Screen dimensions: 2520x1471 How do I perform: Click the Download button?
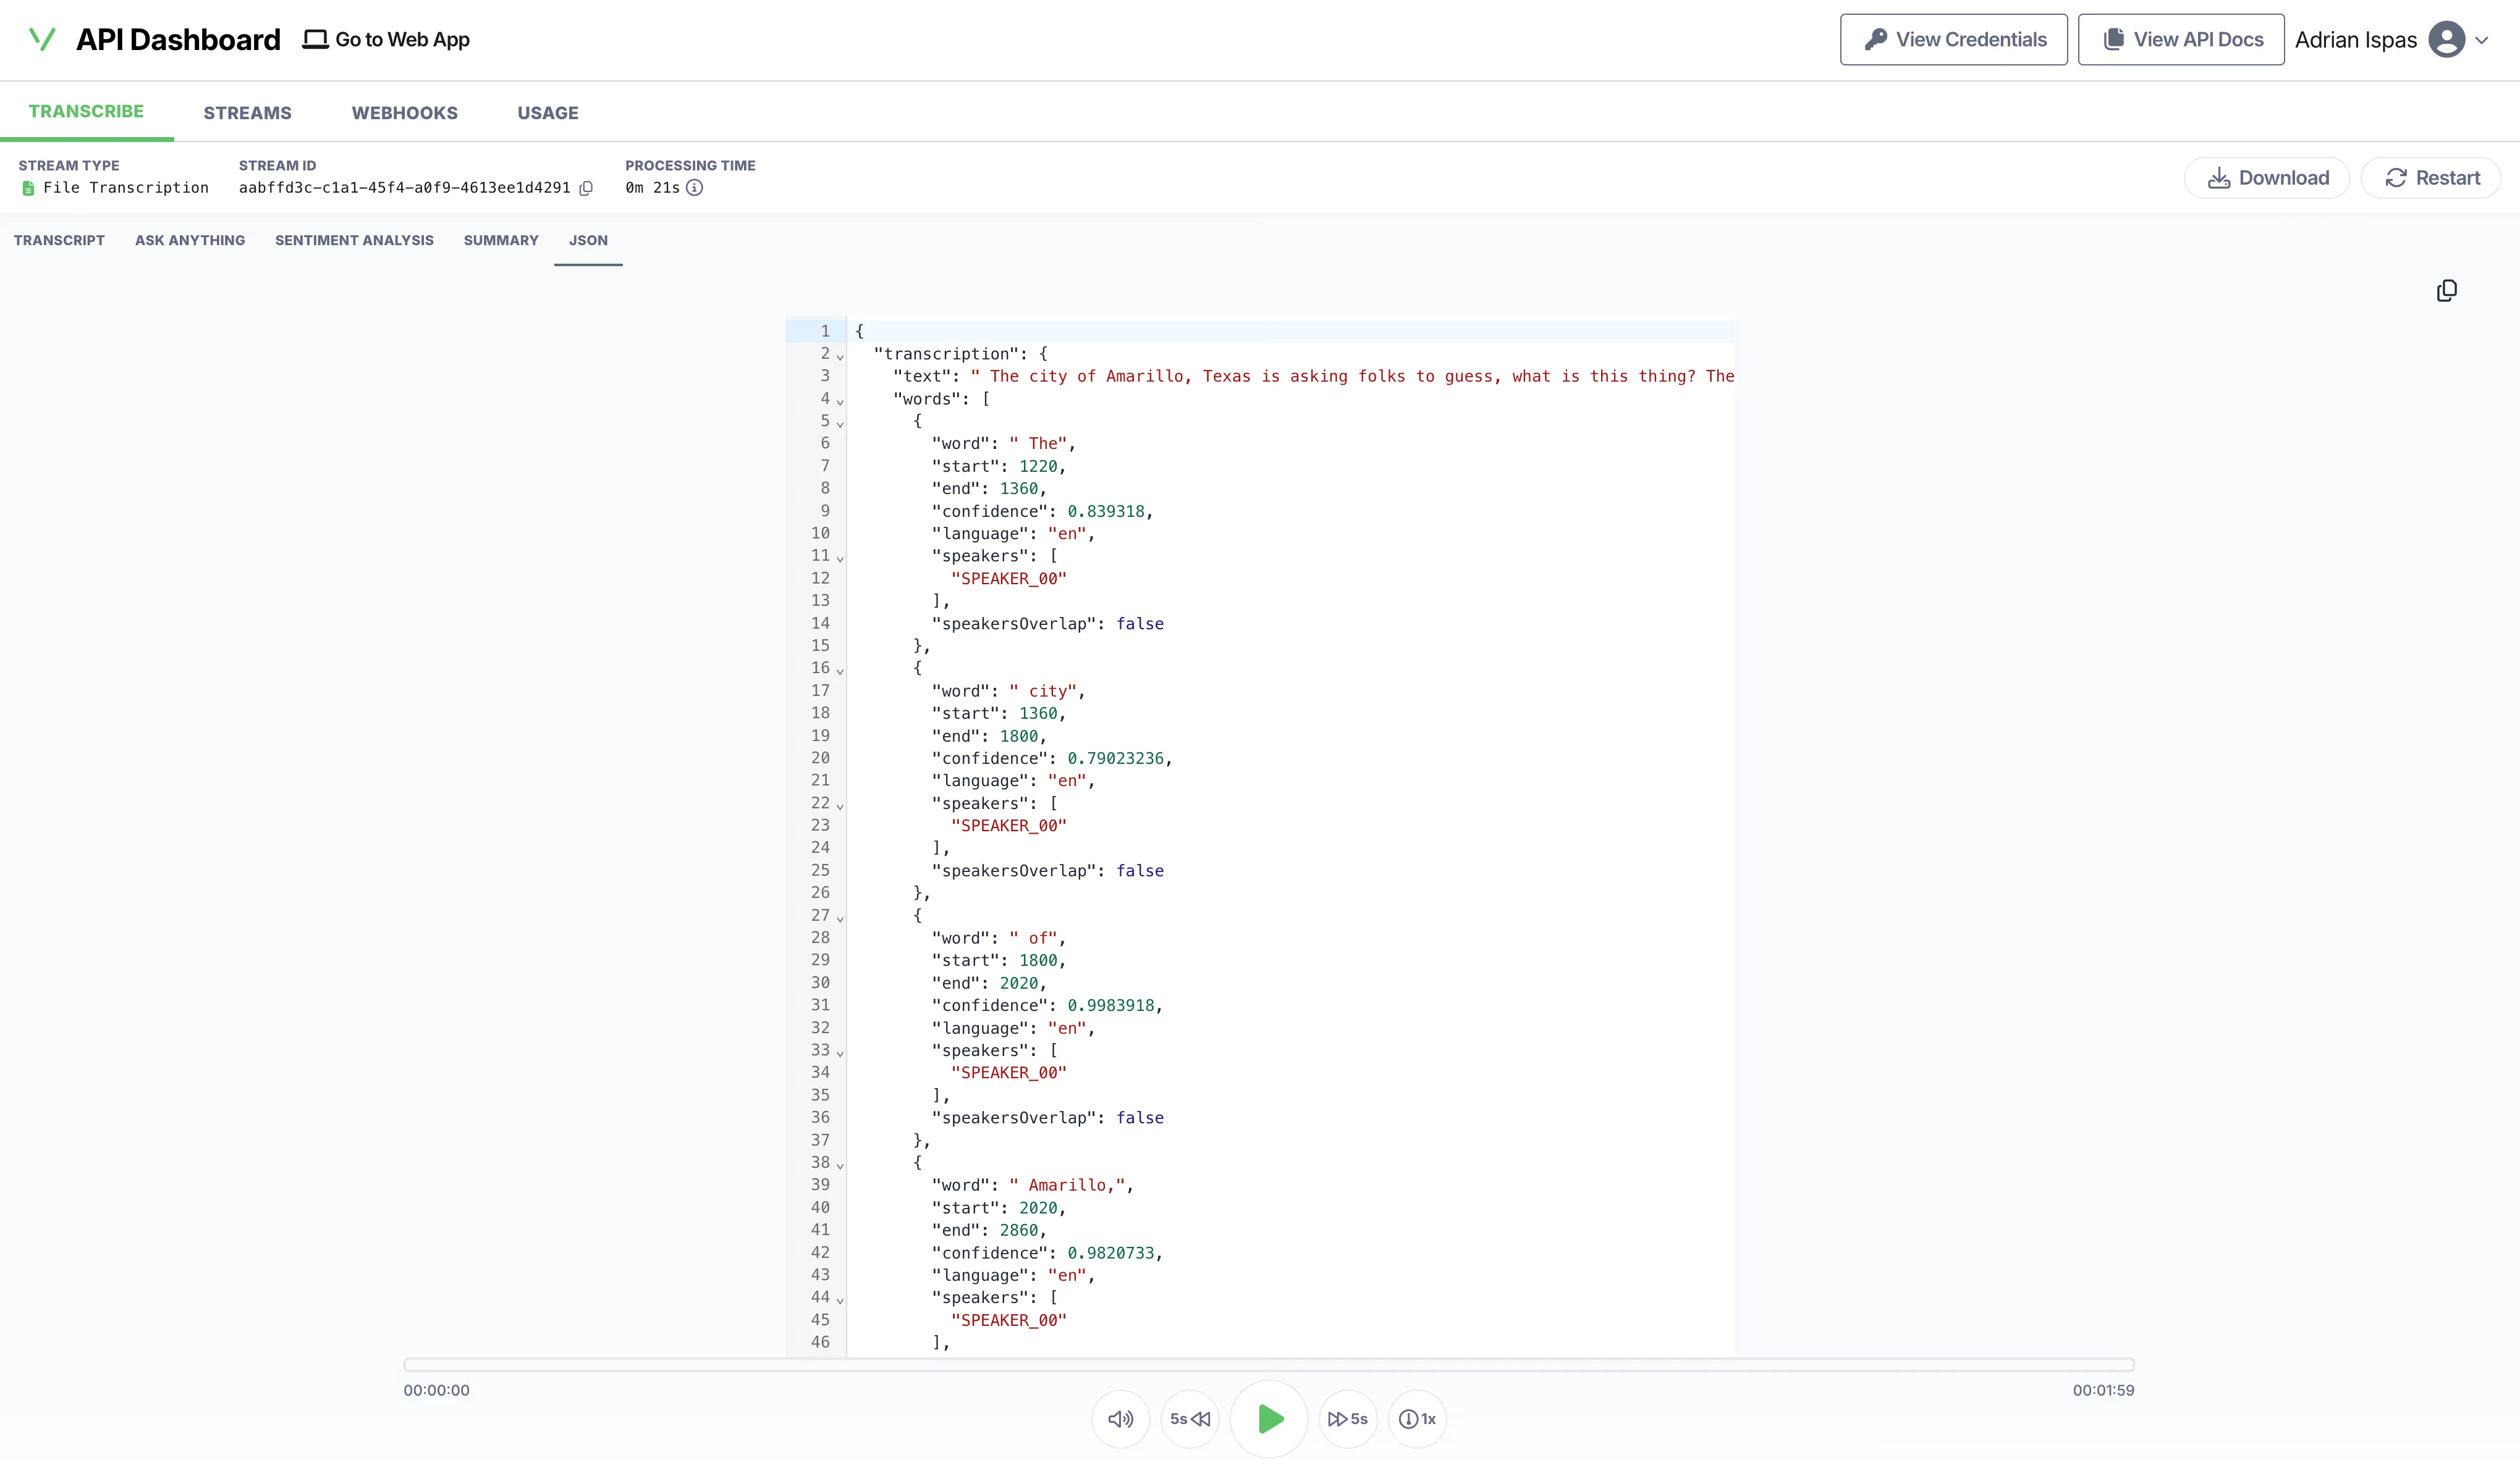tap(2267, 178)
